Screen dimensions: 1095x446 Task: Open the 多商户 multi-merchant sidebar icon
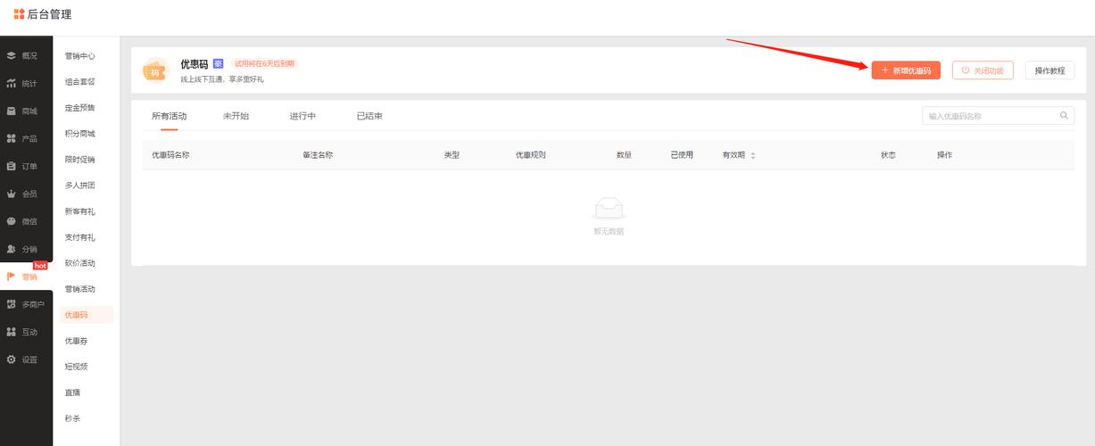coord(11,304)
